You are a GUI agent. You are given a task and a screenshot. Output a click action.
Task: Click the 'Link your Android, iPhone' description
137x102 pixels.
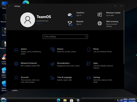pyautogui.click(x=102, y=52)
